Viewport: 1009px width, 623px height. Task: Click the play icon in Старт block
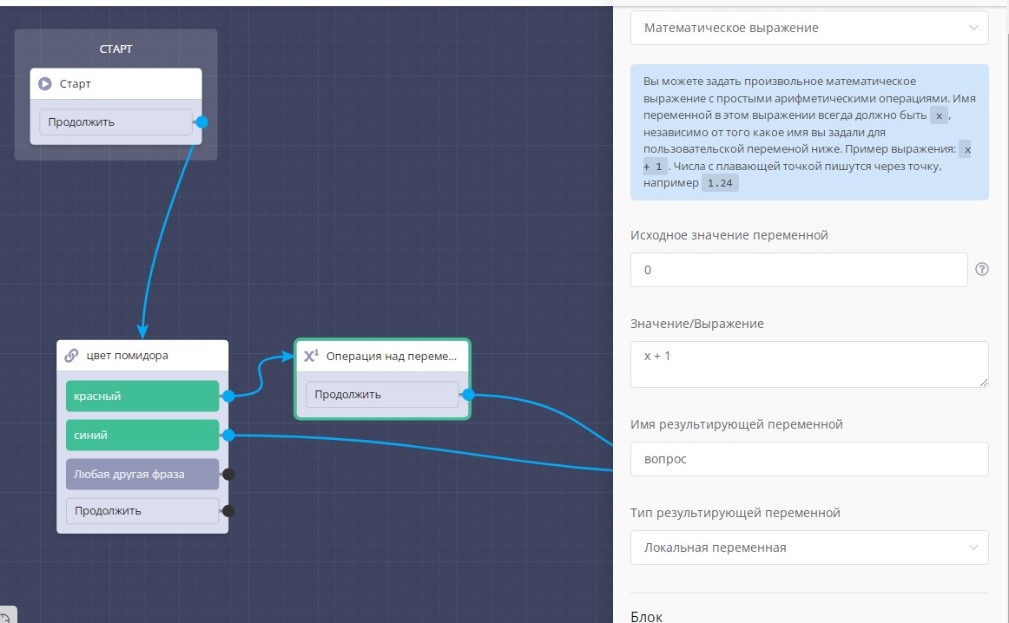46,84
